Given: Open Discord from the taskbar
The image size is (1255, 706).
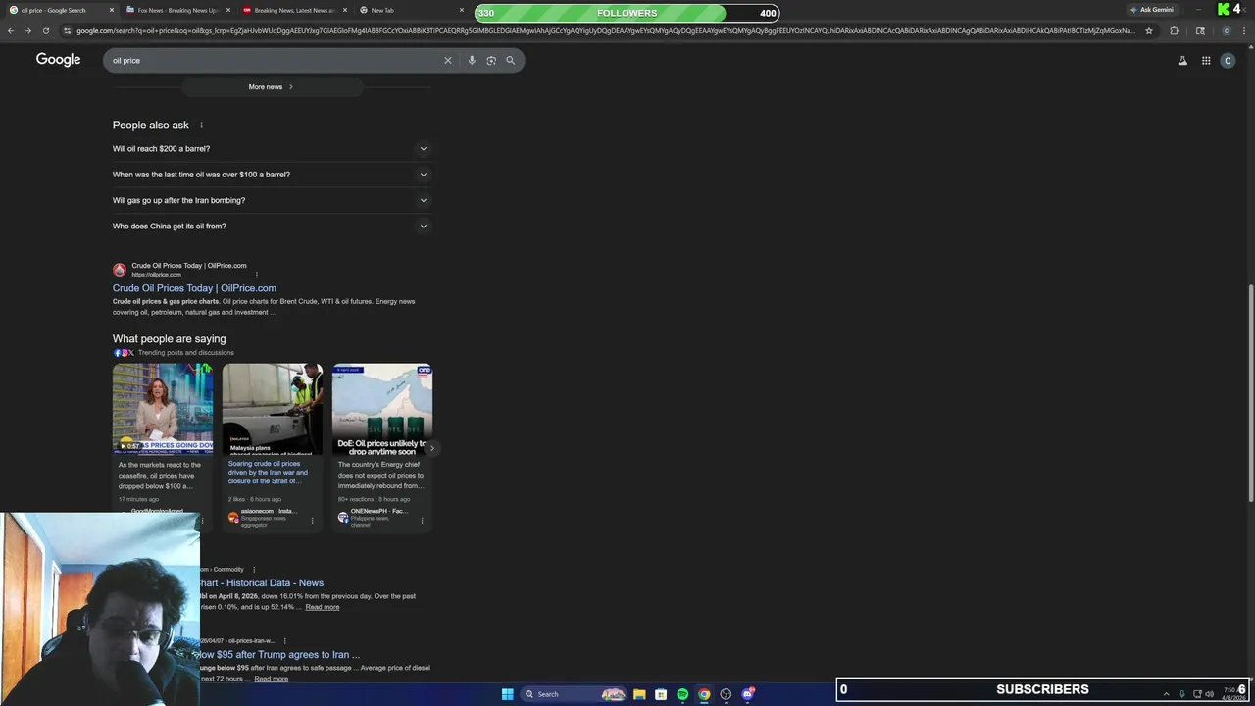Looking at the screenshot, I should click(748, 694).
